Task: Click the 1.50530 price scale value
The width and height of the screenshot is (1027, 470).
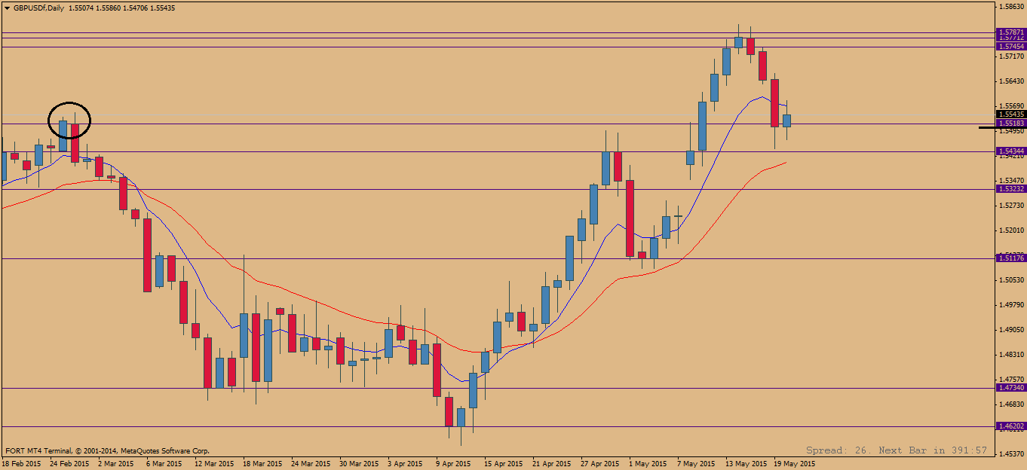Action: tap(1011, 279)
